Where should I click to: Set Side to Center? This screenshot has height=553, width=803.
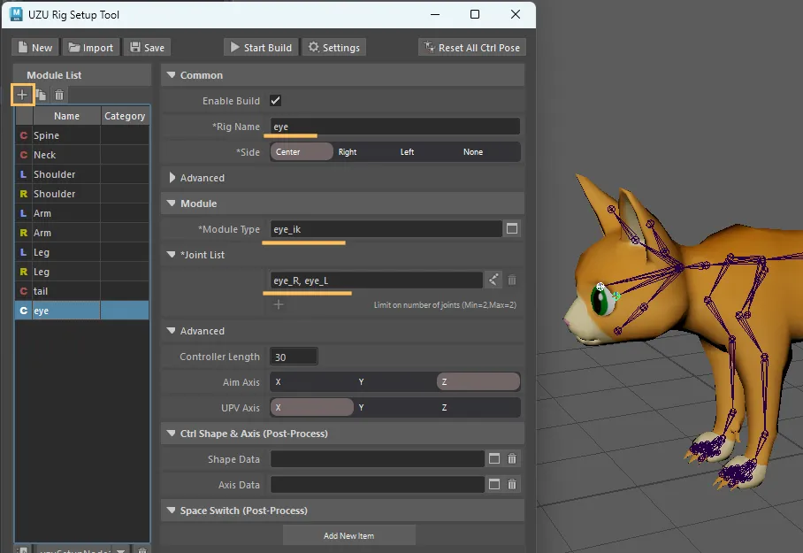[302, 151]
